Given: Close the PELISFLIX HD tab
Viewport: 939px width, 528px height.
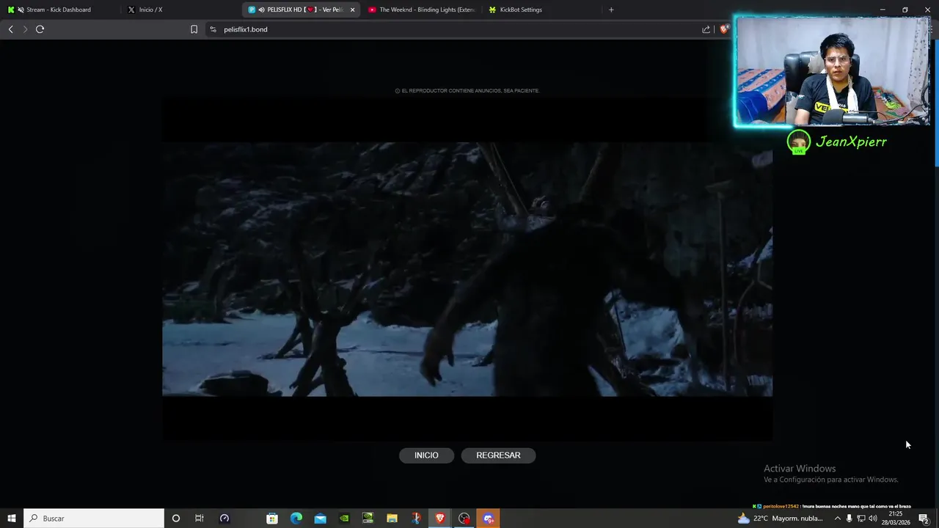Looking at the screenshot, I should (x=353, y=10).
